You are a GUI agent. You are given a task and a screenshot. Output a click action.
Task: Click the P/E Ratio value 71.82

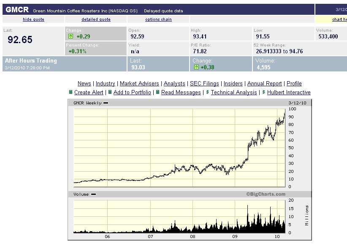pyautogui.click(x=200, y=51)
